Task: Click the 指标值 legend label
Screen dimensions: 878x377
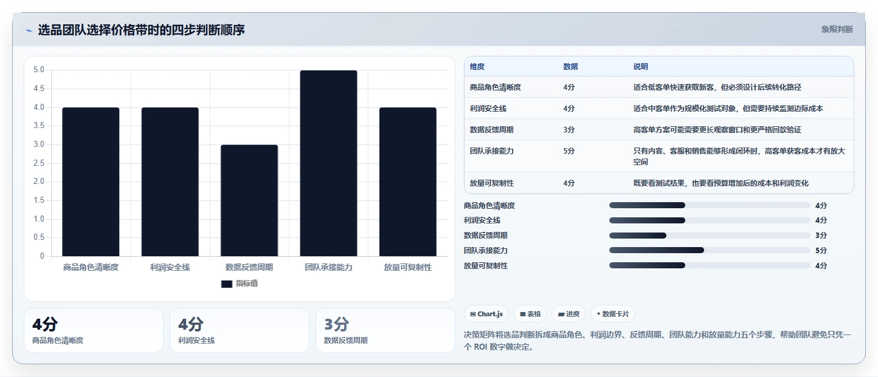Action: click(x=247, y=284)
